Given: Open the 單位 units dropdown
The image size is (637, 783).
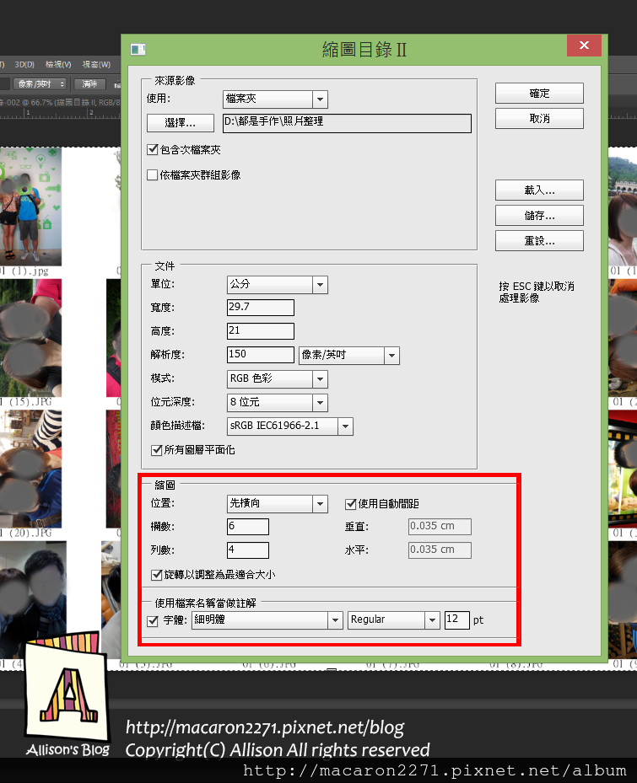Looking at the screenshot, I should [x=277, y=285].
